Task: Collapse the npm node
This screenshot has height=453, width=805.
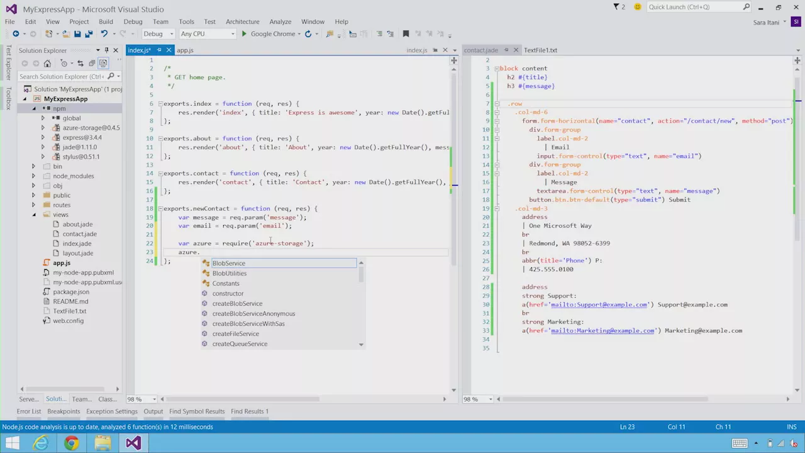Action: 35,108
